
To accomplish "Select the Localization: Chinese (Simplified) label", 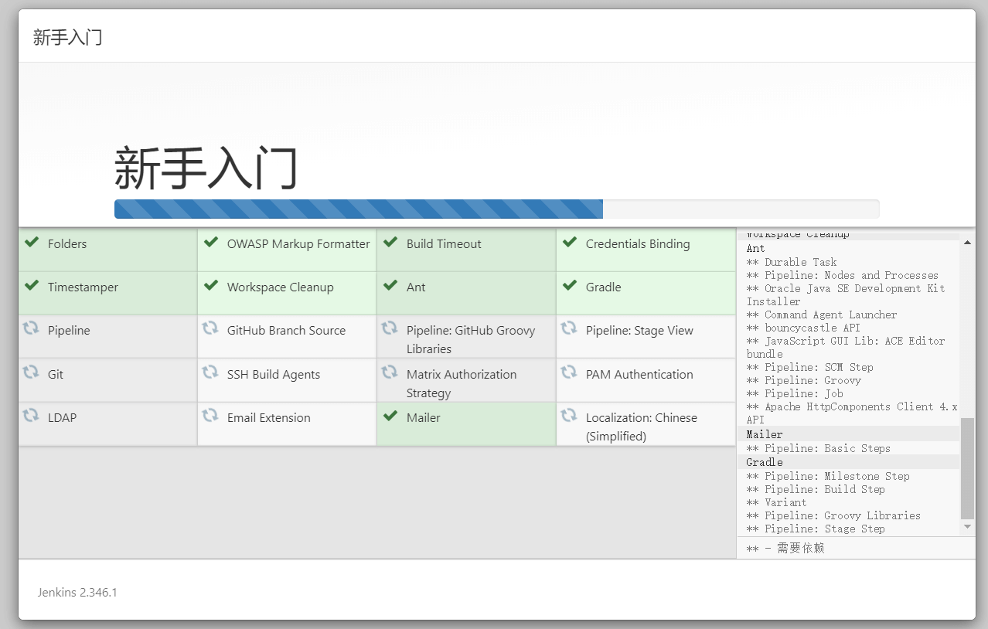I will point(642,427).
